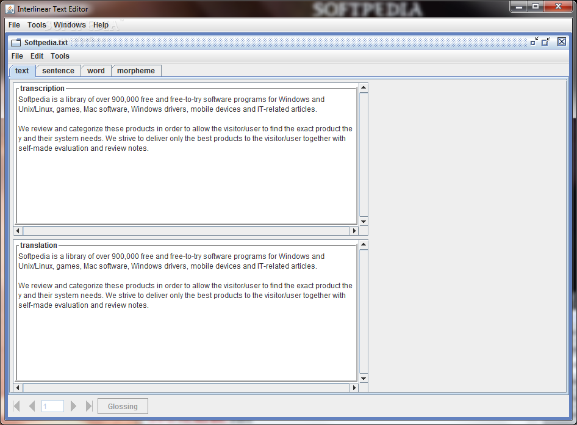Go to the first record
The height and width of the screenshot is (425, 577).
tap(16, 406)
